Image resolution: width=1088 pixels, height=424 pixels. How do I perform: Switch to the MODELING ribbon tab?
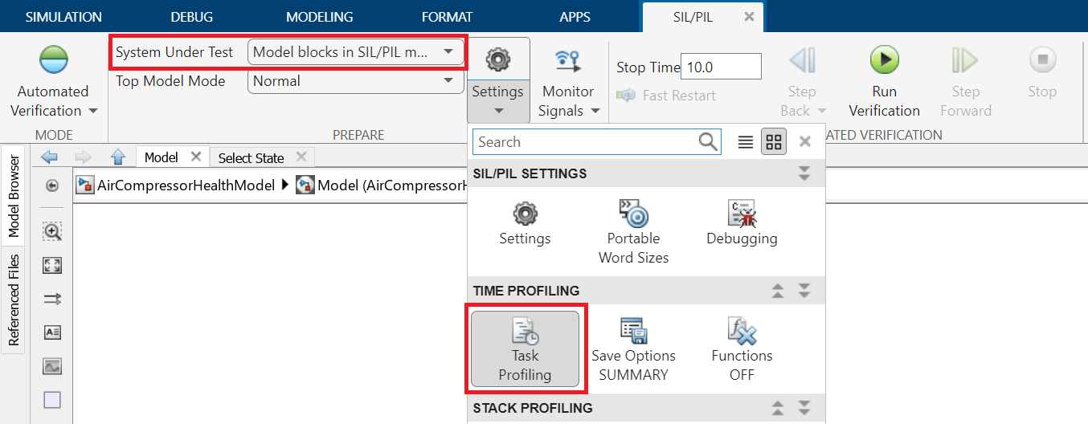(319, 17)
